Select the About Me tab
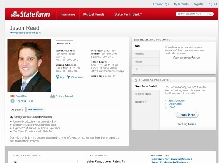This screenshot has width=219, height=163. click(17, 110)
